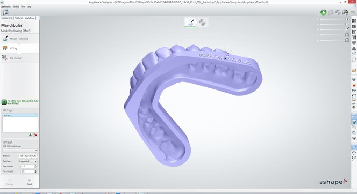Image resolution: width=357 pixels, height=194 pixels.
Task: Click the rotate view icon in right toolbar
Action: (x=354, y=59)
